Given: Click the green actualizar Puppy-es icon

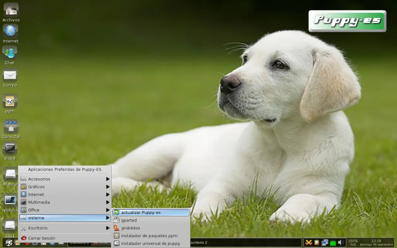Looking at the screenshot, I should (x=116, y=212).
